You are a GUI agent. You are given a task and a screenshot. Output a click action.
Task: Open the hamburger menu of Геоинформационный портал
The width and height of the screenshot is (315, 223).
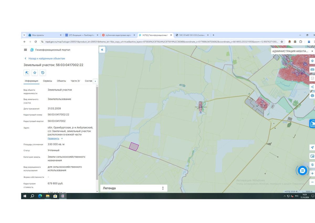(x=25, y=50)
